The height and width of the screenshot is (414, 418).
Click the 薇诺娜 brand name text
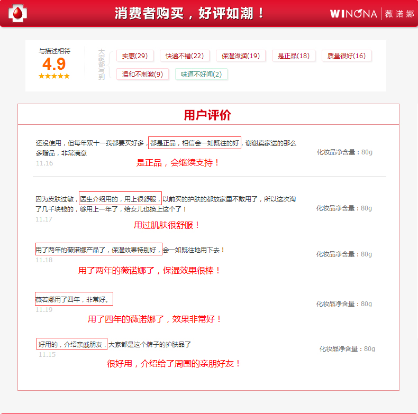(399, 14)
